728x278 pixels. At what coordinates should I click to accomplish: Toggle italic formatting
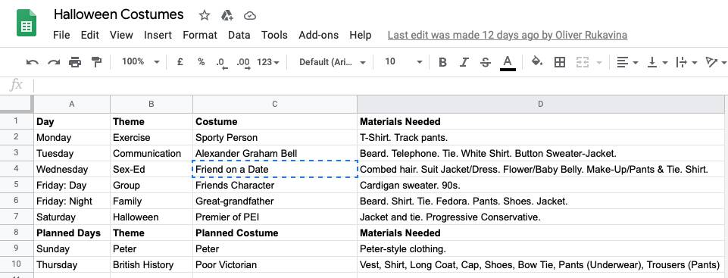pyautogui.click(x=464, y=61)
